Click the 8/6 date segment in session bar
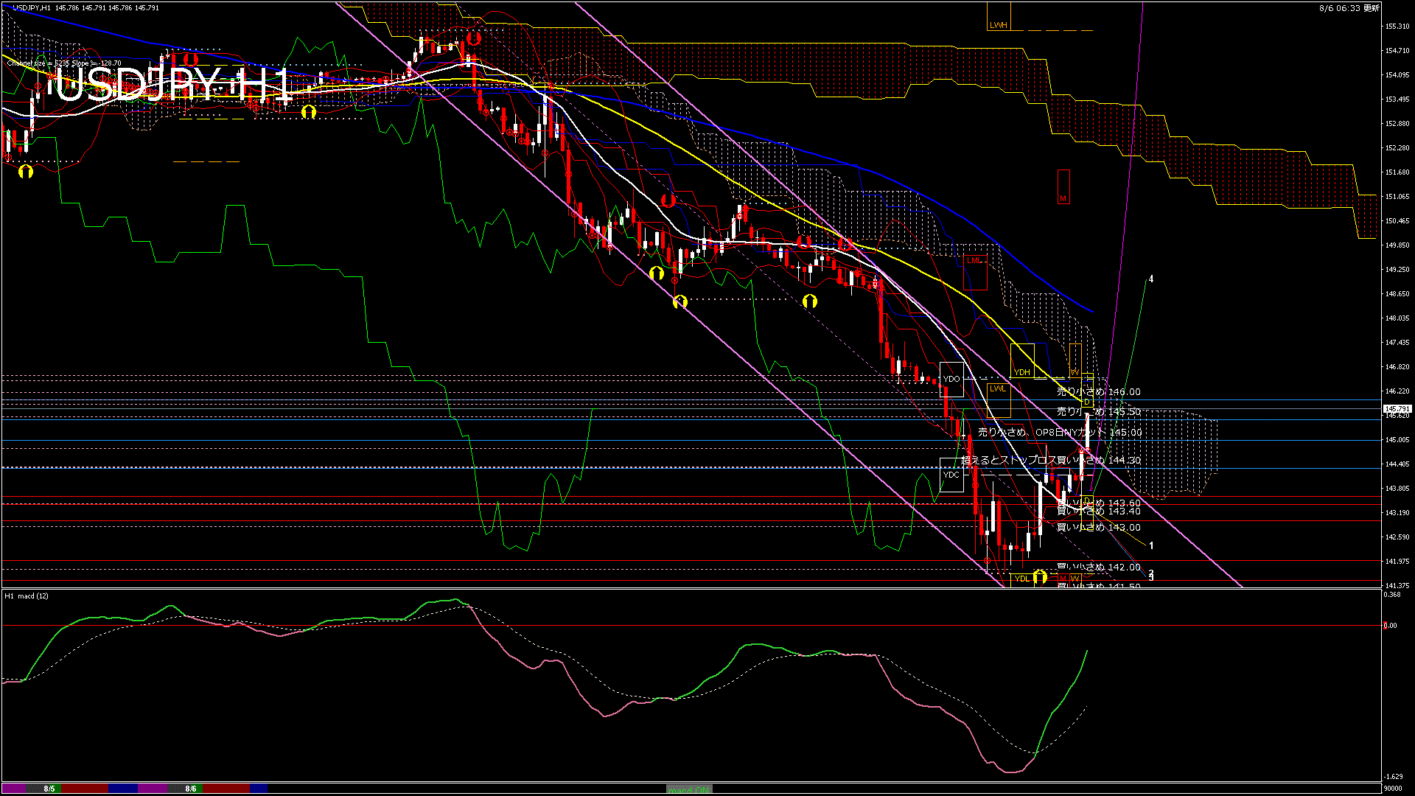 point(191,789)
